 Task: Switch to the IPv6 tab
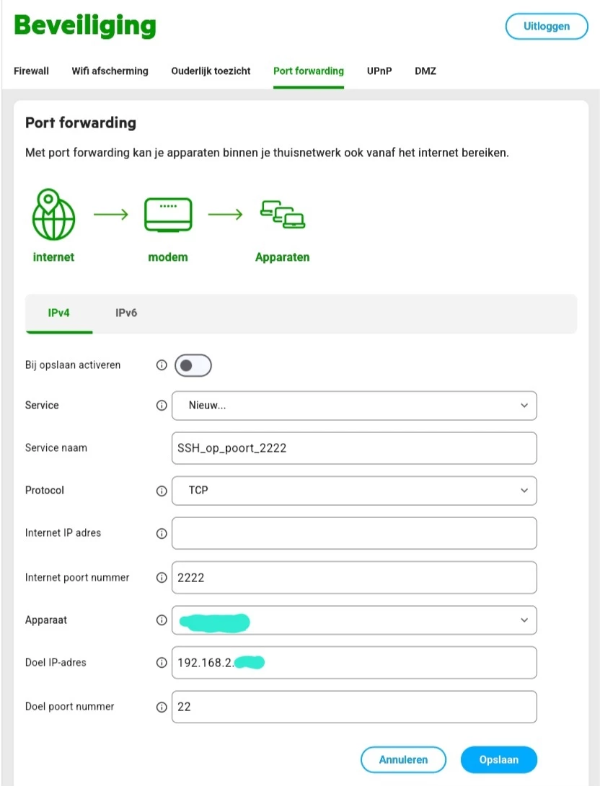click(x=126, y=313)
